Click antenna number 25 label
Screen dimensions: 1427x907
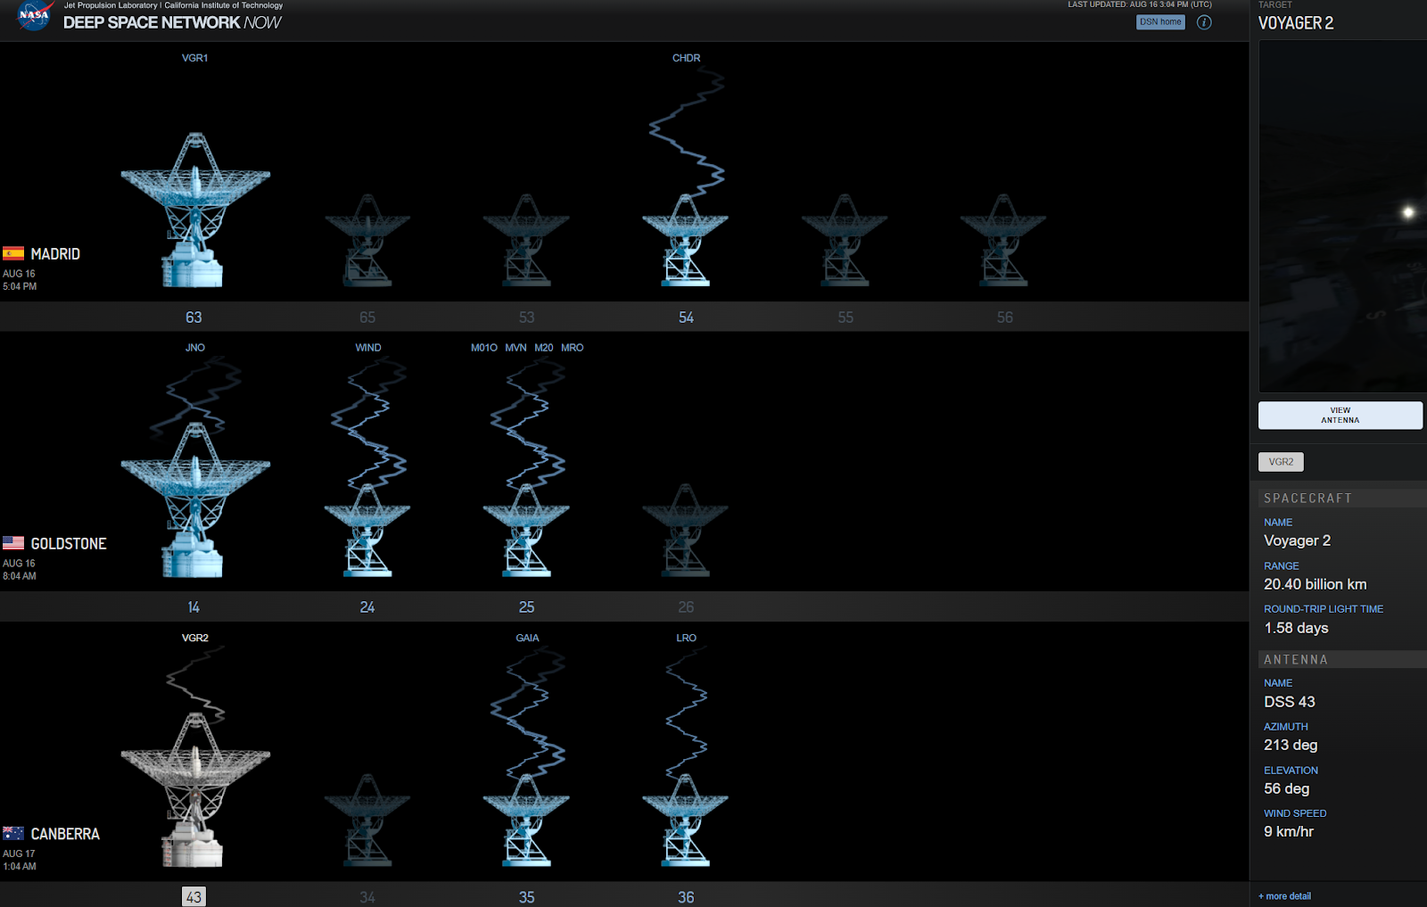click(x=527, y=607)
